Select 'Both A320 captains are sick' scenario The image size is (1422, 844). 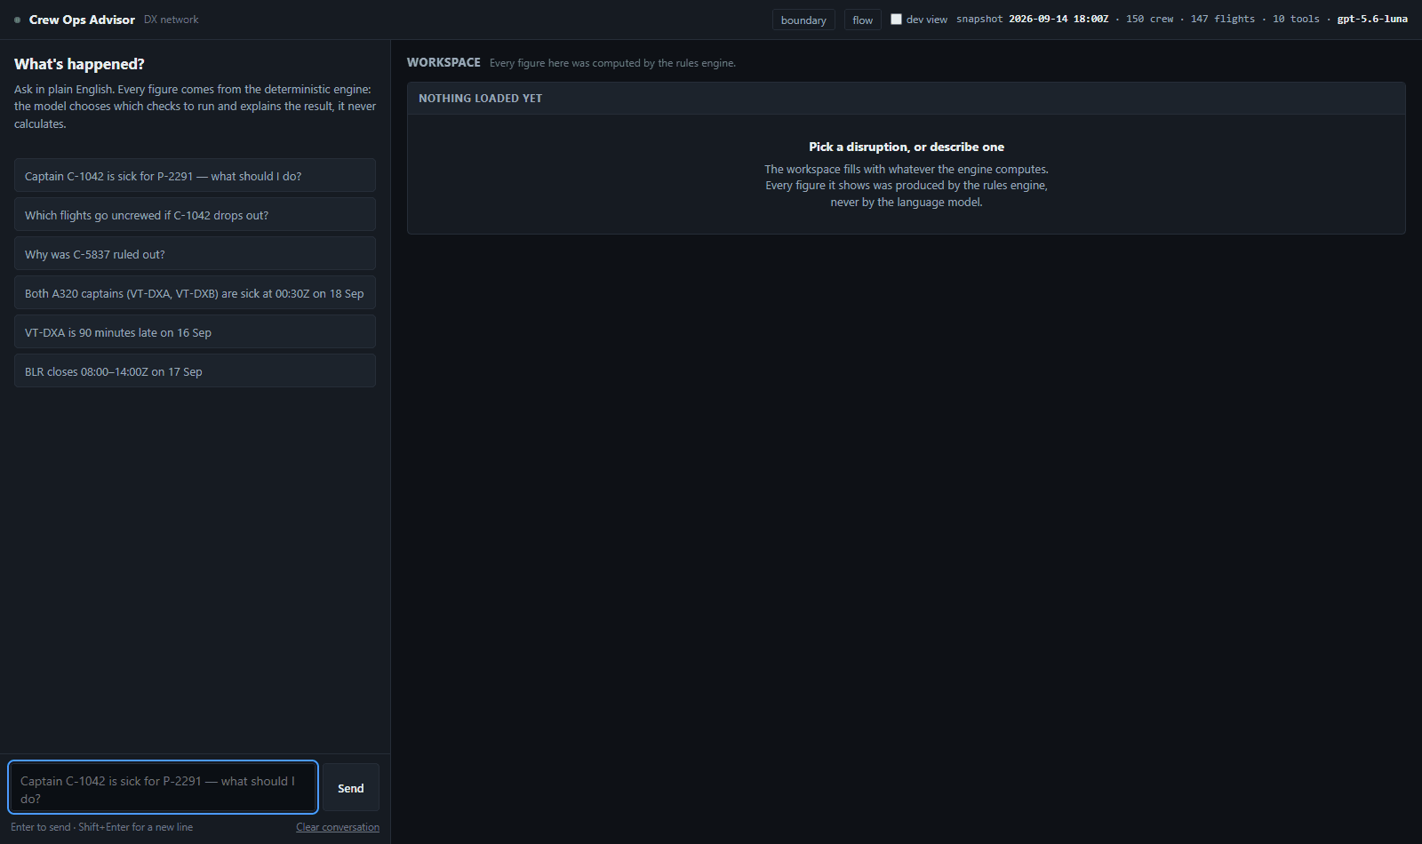195,292
